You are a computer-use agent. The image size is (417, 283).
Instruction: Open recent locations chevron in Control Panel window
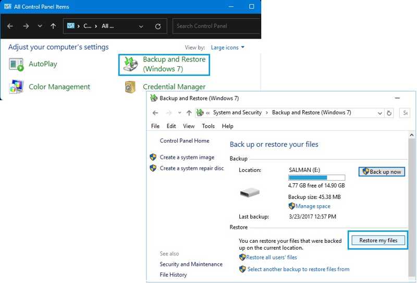[40, 26]
